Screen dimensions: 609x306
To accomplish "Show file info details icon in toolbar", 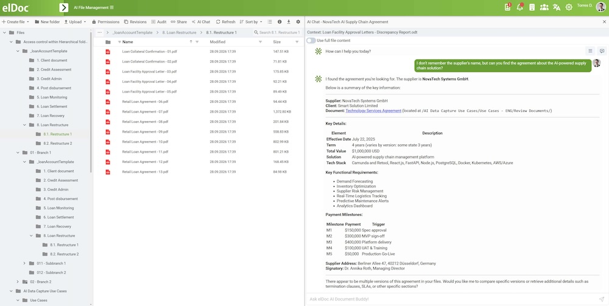I will [x=280, y=22].
